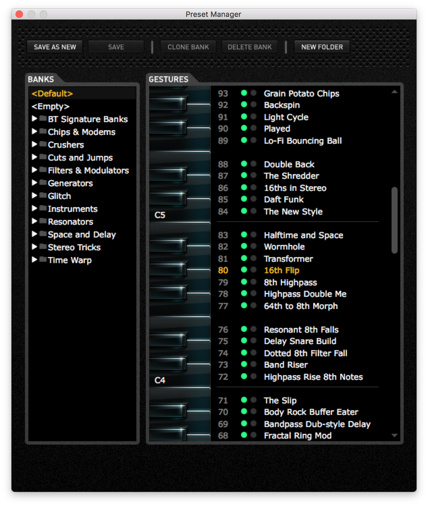This screenshot has height=506, width=428.
Task: Create a folder with NEW FOLDER
Action: 322,47
